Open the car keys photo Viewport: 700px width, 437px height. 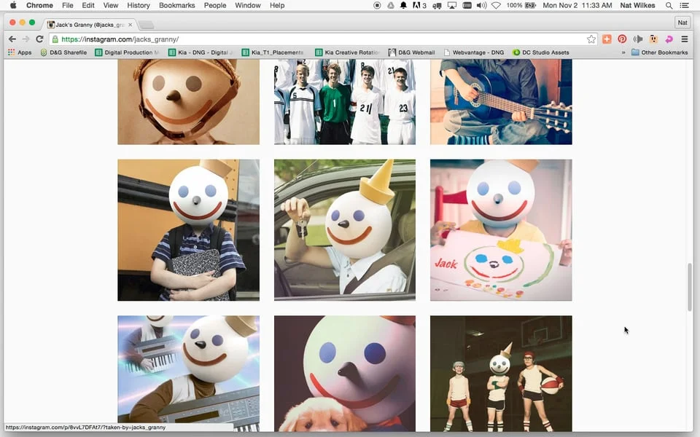click(345, 230)
